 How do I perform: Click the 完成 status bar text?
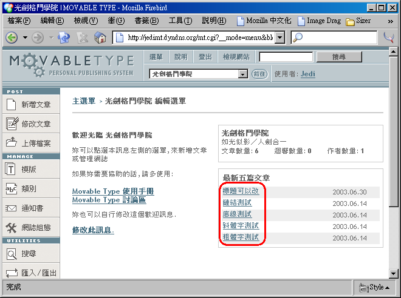coord(13,287)
